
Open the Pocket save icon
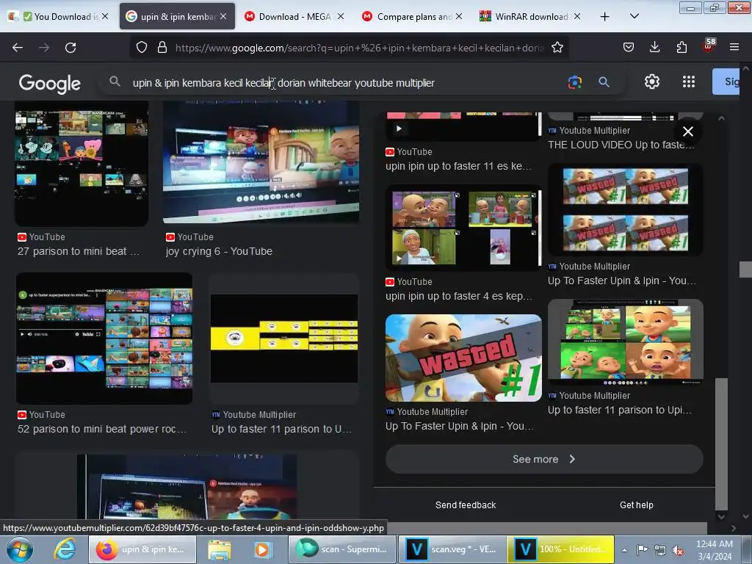click(x=629, y=47)
